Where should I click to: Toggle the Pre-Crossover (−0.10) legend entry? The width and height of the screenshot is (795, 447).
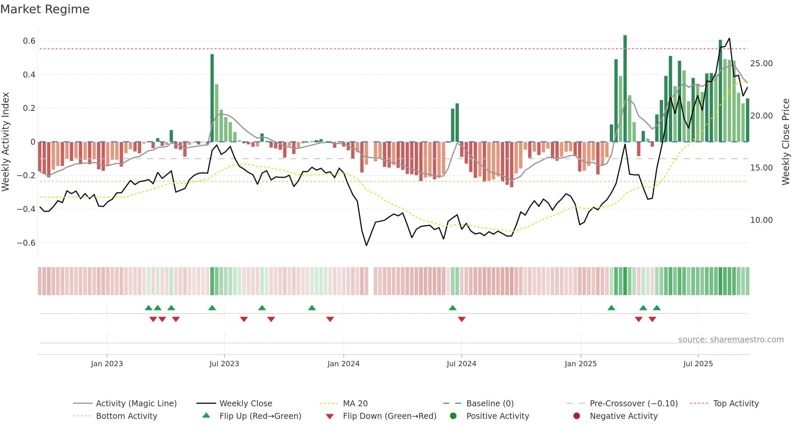pos(622,403)
